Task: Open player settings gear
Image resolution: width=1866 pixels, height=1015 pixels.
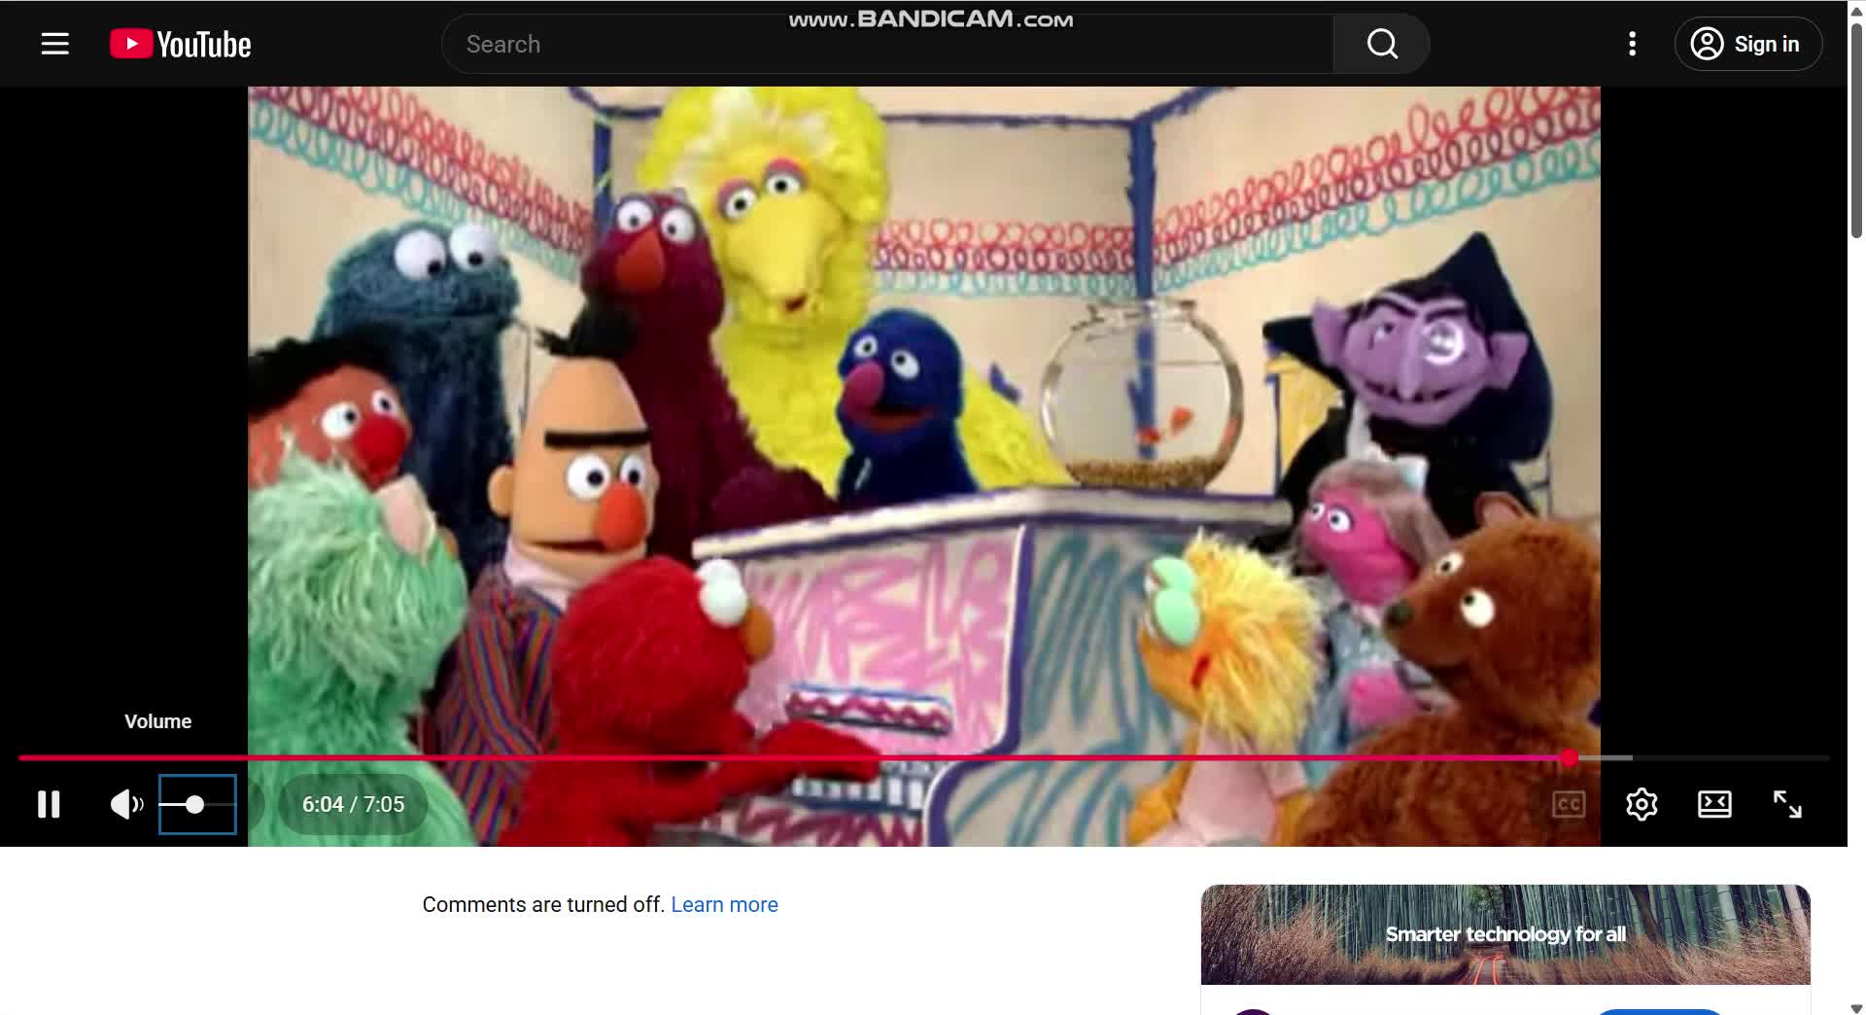Action: [x=1641, y=804]
